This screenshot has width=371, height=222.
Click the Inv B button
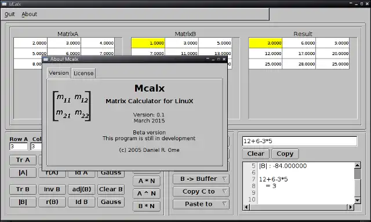[x=52, y=190]
